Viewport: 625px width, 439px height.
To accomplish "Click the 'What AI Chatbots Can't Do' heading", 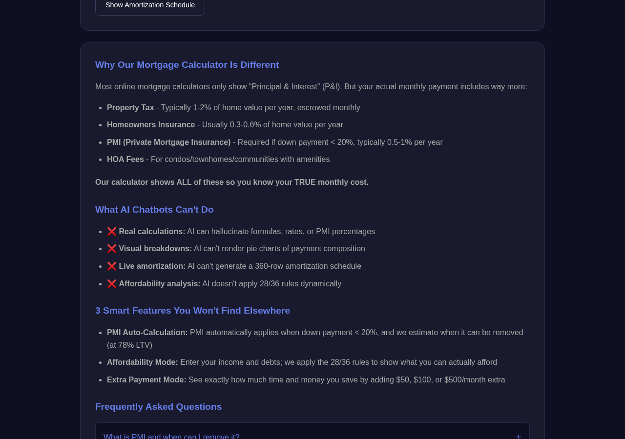I will [154, 210].
